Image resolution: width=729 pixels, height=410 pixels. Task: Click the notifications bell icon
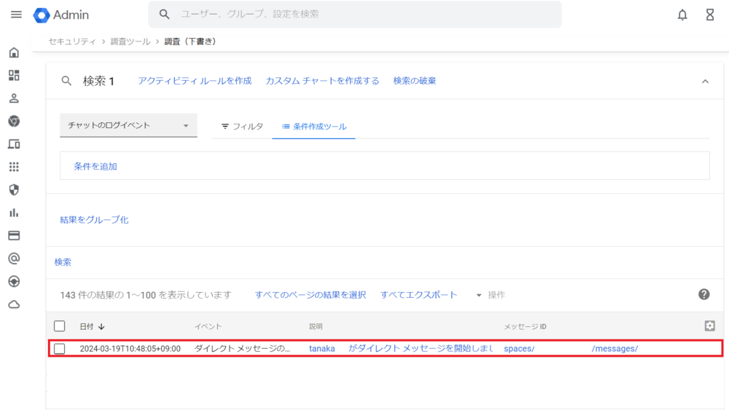682,15
